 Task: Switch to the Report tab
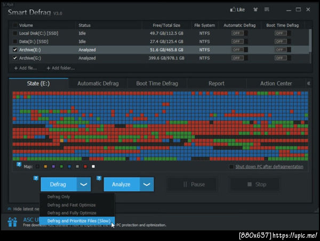click(x=217, y=84)
